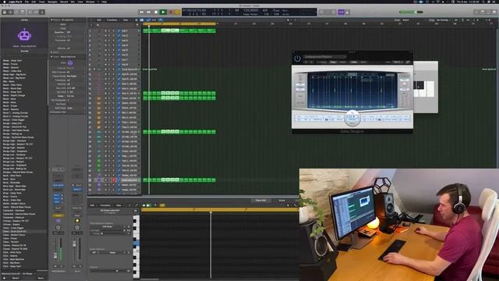Mute the first Kick 1 track
Screen dimensions: 499x281
(106, 31)
